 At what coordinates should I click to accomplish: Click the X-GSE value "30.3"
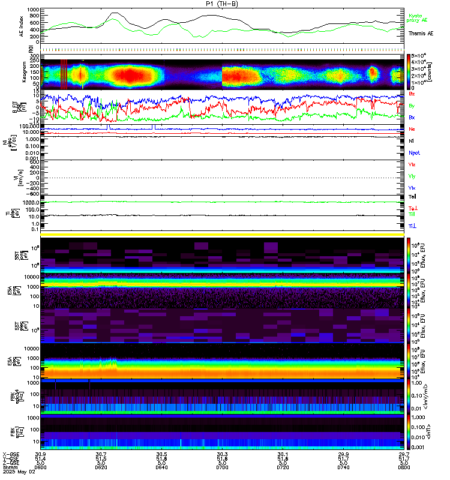tap(222, 454)
